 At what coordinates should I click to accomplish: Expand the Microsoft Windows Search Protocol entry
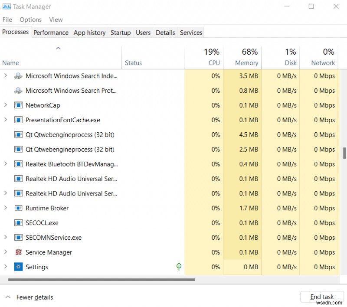click(x=5, y=91)
